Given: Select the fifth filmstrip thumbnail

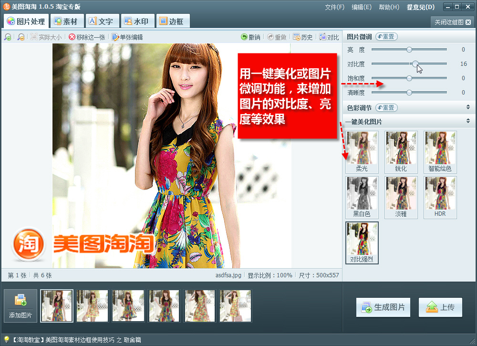Looking at the screenshot, I should tap(199, 306).
